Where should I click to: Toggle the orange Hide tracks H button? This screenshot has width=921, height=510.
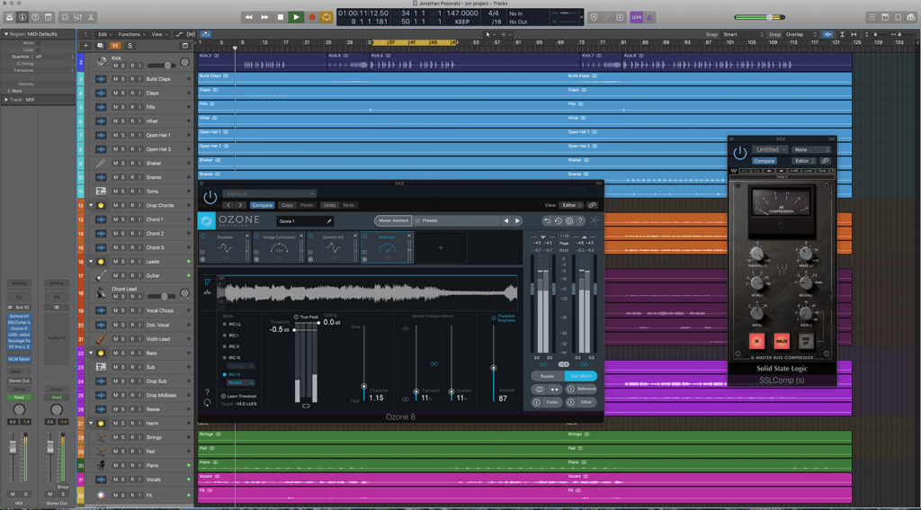115,45
